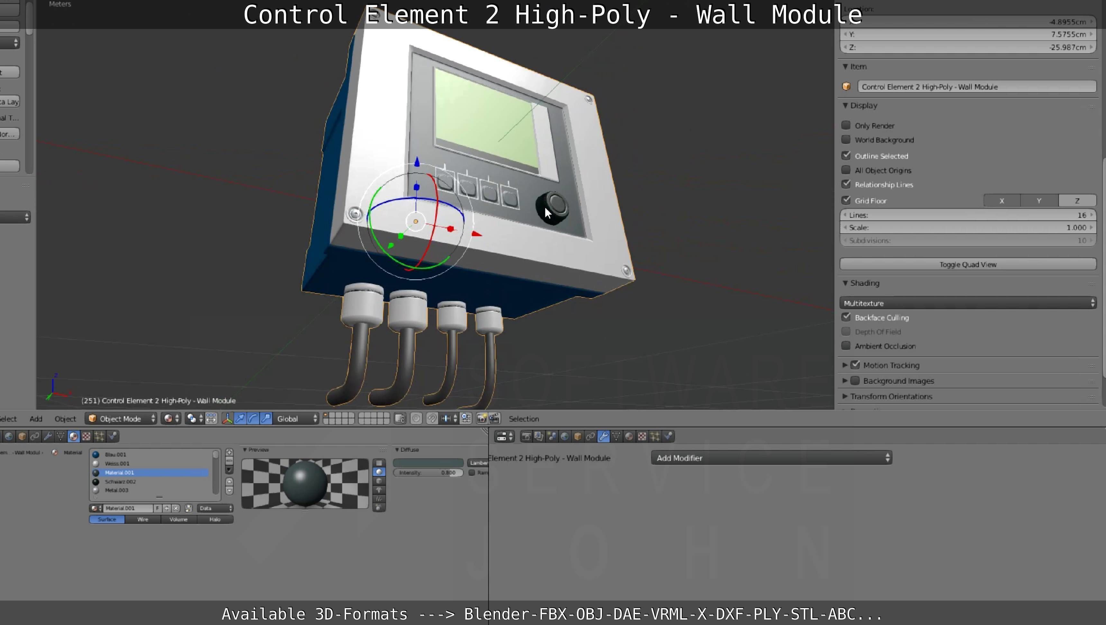1106x625 pixels.
Task: Click Toggle Quad View button
Action: (968, 264)
